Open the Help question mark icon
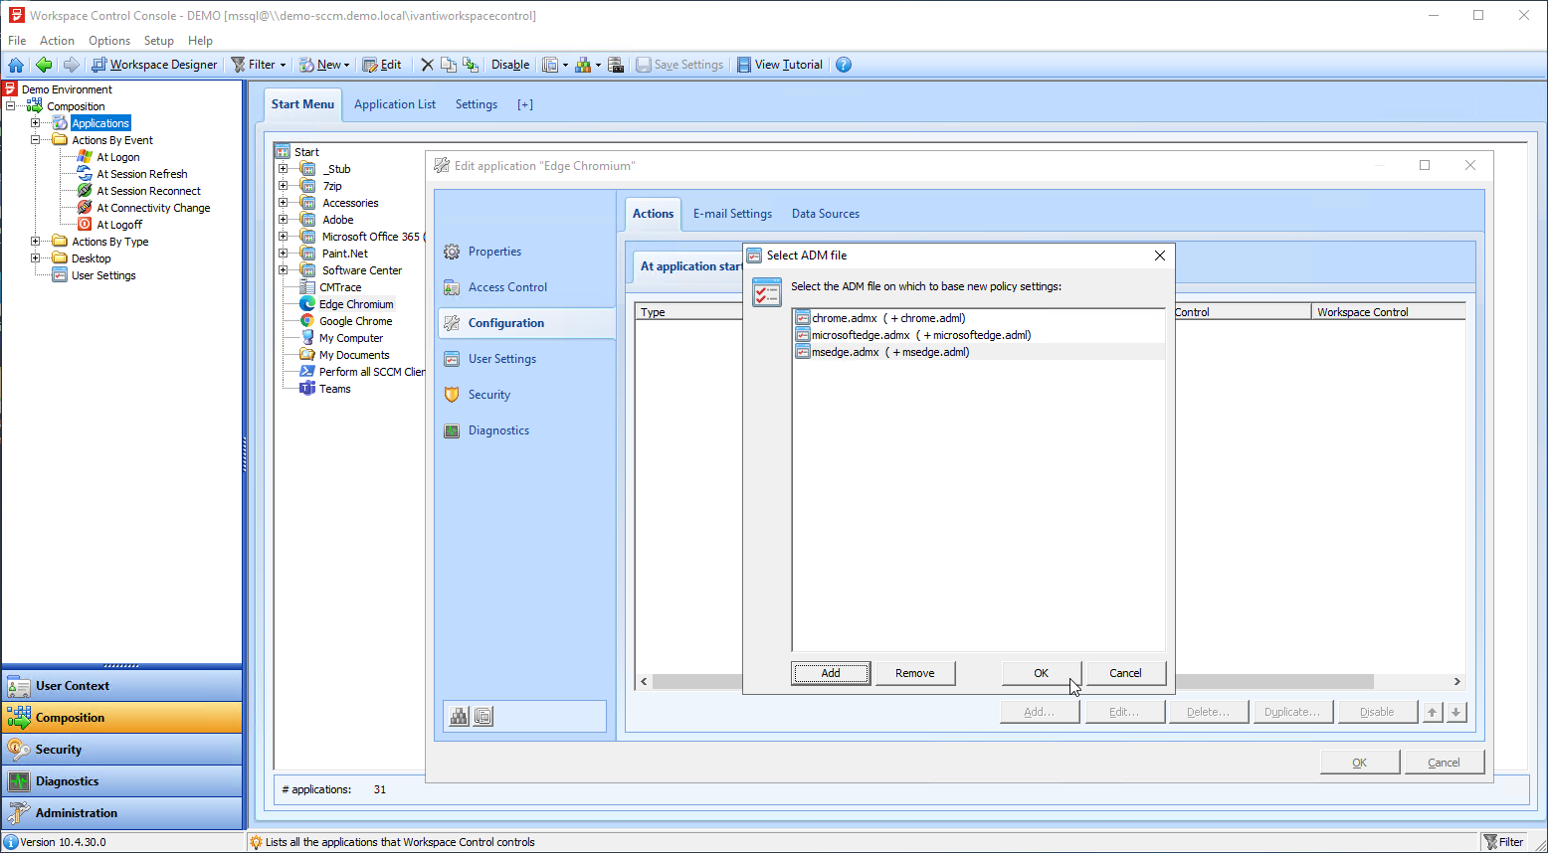The height and width of the screenshot is (853, 1548). pos(844,65)
